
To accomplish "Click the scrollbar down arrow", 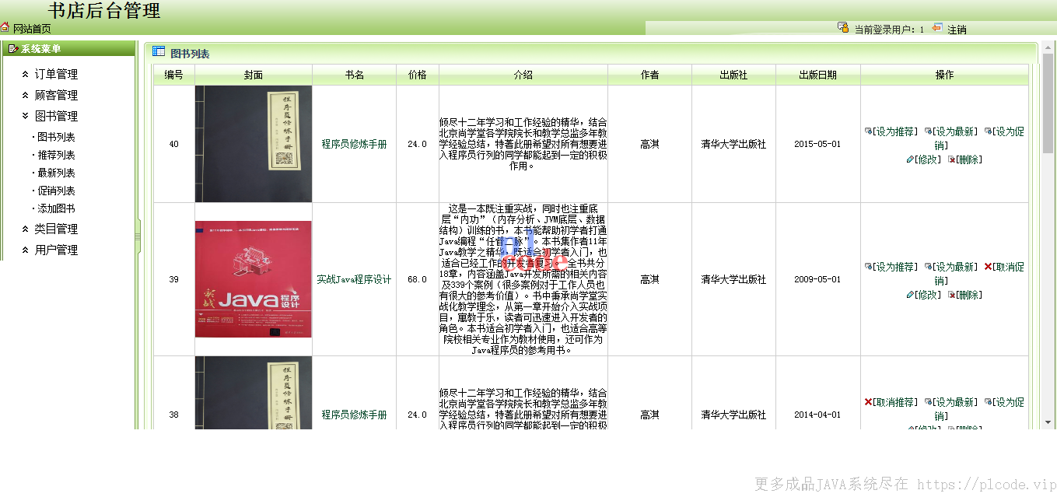I will click(1048, 422).
